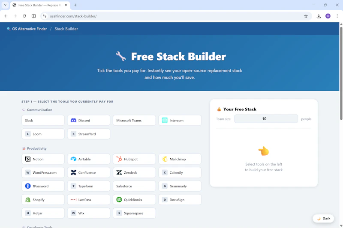
Task: Edit the Team size input field
Action: tap(266, 119)
